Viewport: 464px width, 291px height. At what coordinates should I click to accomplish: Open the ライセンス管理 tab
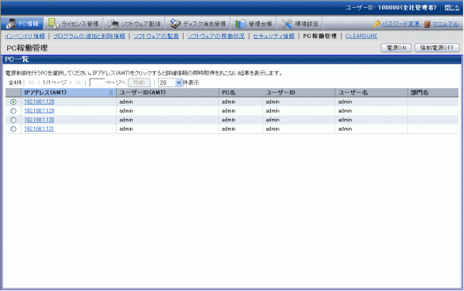73,24
